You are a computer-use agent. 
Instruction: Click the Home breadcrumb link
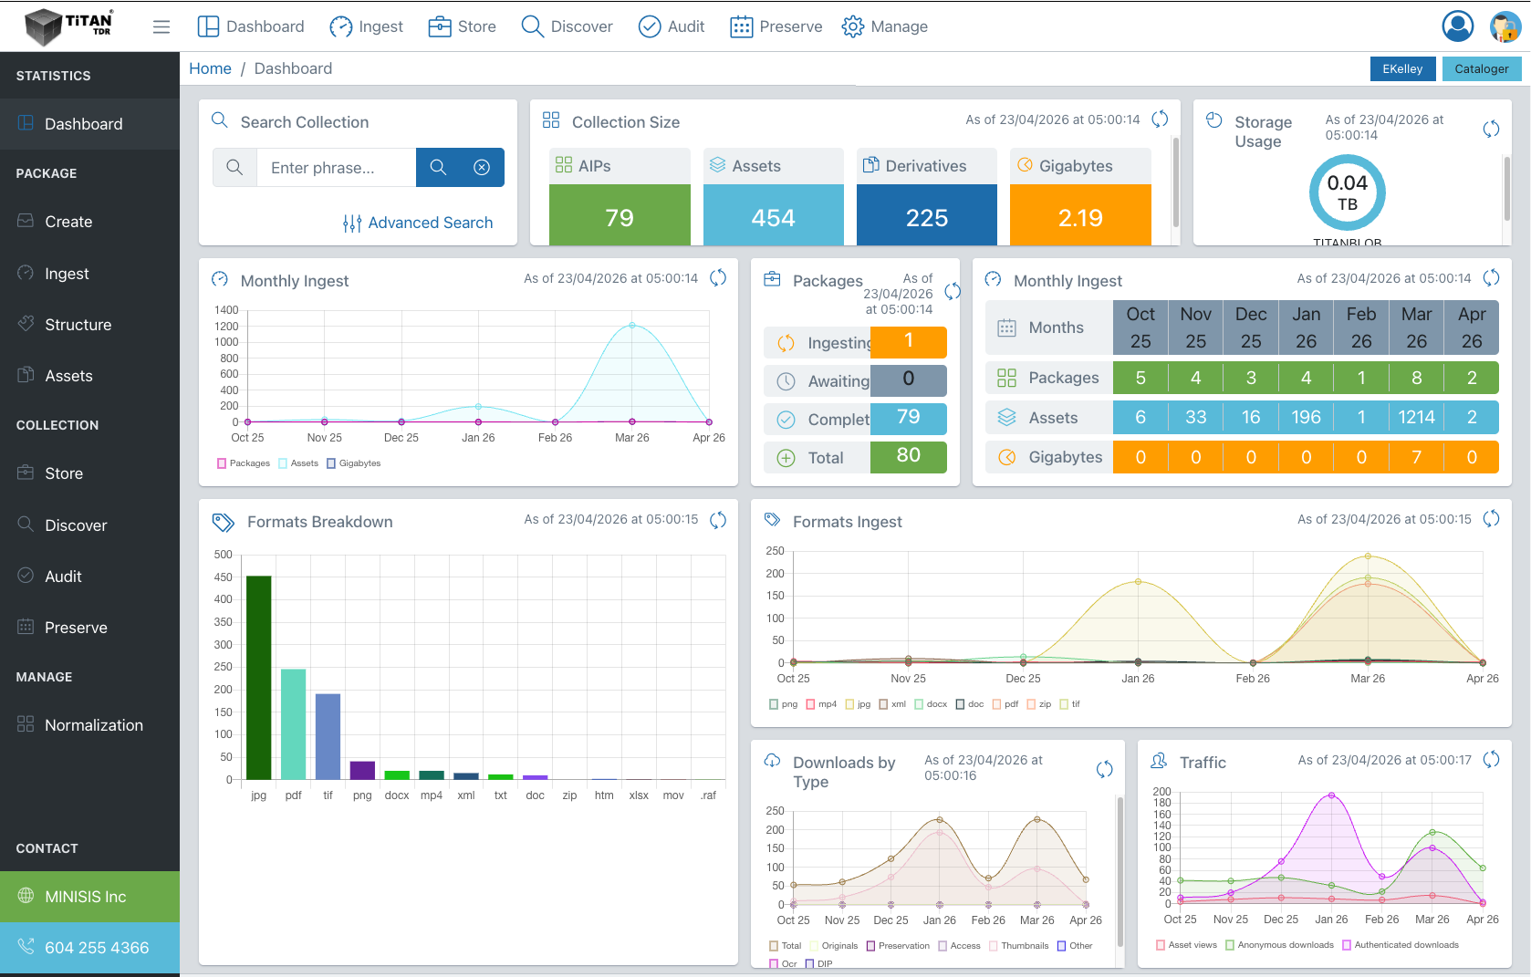pos(210,68)
